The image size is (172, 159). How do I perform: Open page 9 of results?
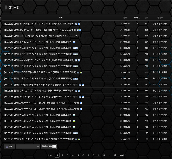tap(99, 155)
